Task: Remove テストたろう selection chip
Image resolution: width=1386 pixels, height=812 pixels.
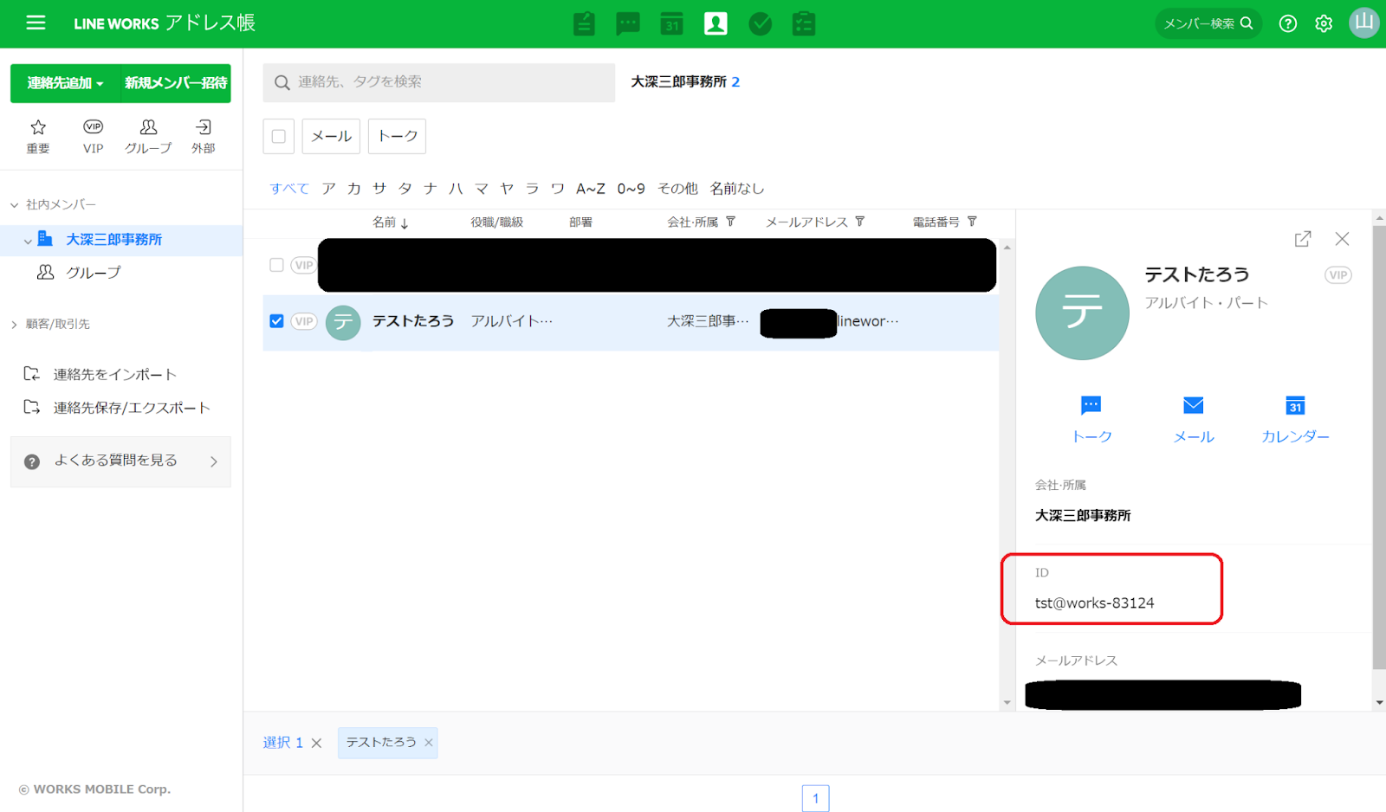Action: coord(429,743)
